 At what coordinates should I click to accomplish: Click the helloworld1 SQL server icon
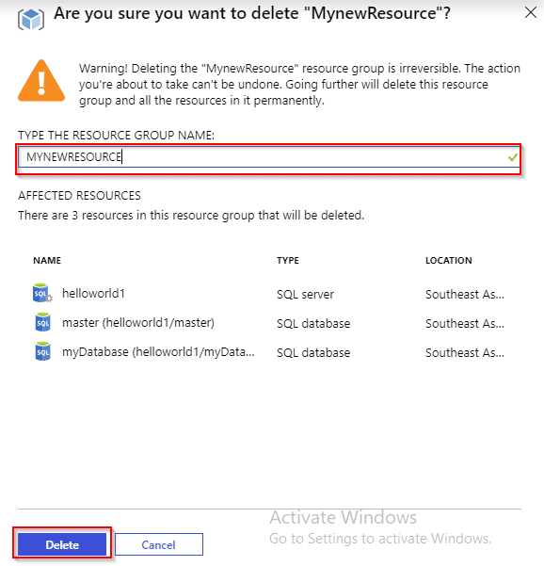tap(42, 293)
